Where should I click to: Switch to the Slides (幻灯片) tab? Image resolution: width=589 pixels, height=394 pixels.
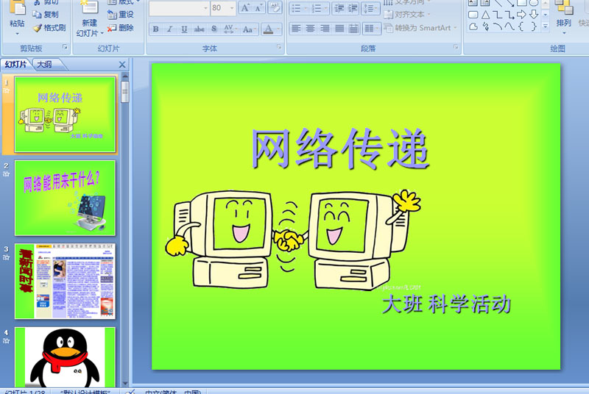pos(15,65)
